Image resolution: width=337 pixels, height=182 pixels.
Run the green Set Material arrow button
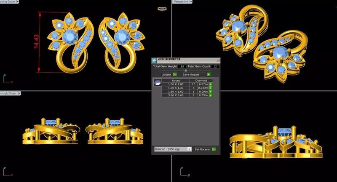click(x=214, y=149)
